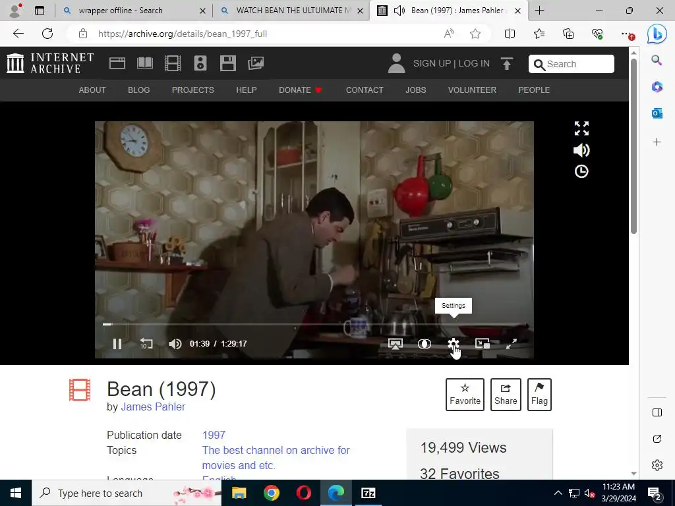Screen dimensions: 675x506
Task: Click the ABOUT menu item
Action: 92,90
